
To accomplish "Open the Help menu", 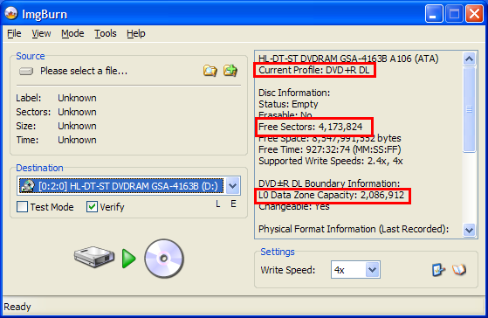I will click(136, 33).
